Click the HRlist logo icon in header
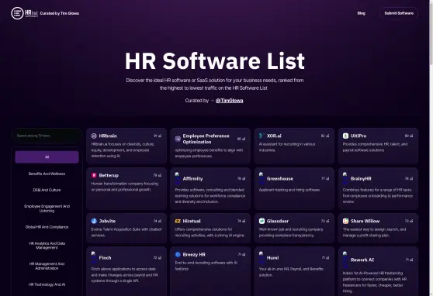 coord(17,13)
